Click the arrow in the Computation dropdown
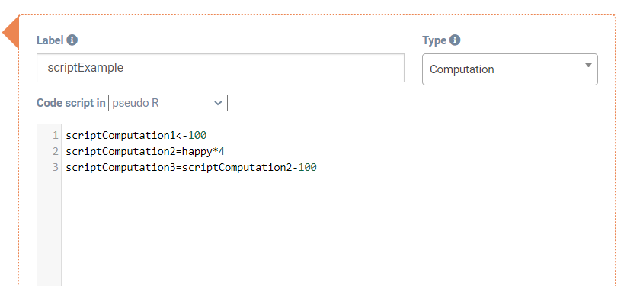Screen dimensions: 627x286 click(588, 66)
